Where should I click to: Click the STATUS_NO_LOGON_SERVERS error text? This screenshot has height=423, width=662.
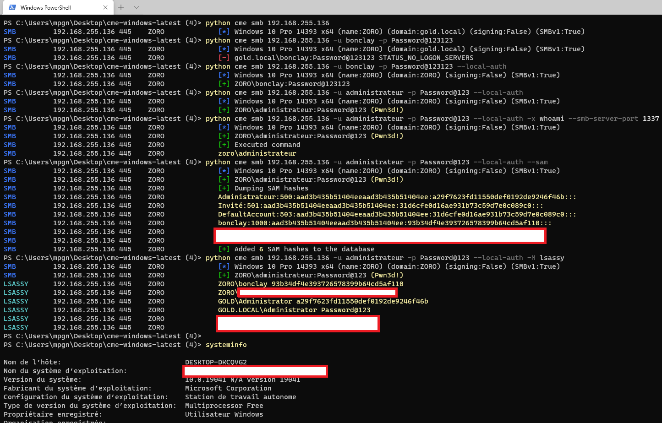coord(426,58)
